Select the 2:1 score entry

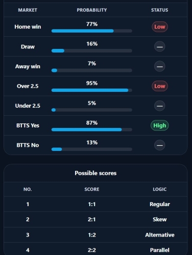pos(92,219)
